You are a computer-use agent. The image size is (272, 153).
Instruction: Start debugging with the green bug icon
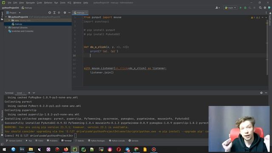point(245,8)
